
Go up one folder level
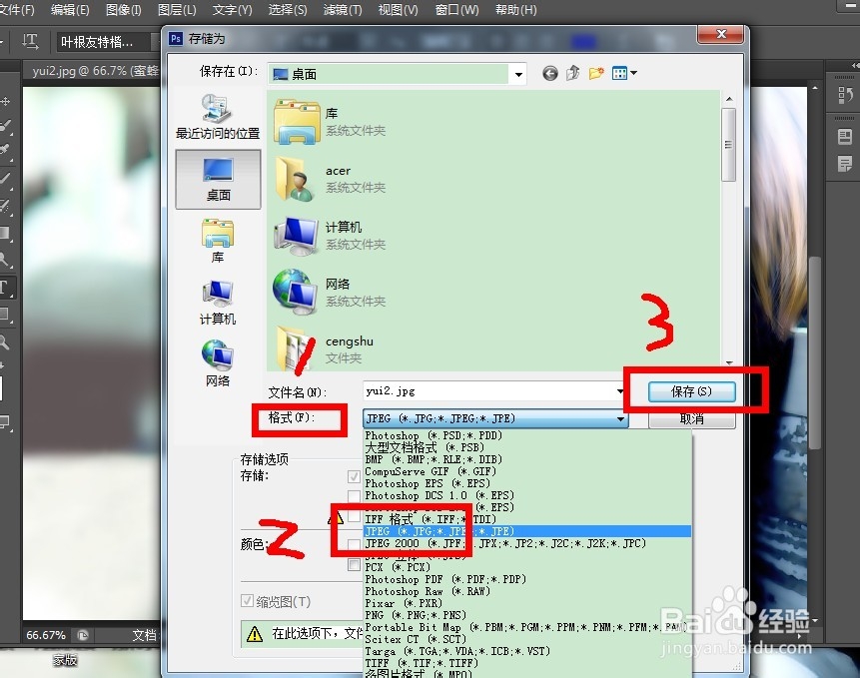coord(572,72)
